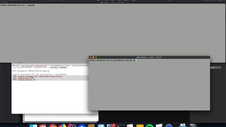Close the gridding terminal window

[91, 57]
